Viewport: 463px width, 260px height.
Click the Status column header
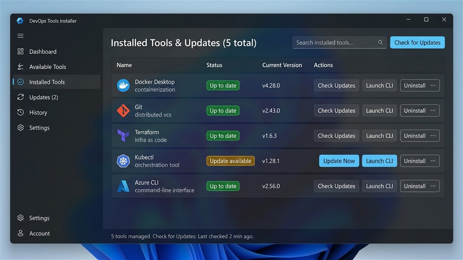coord(214,65)
